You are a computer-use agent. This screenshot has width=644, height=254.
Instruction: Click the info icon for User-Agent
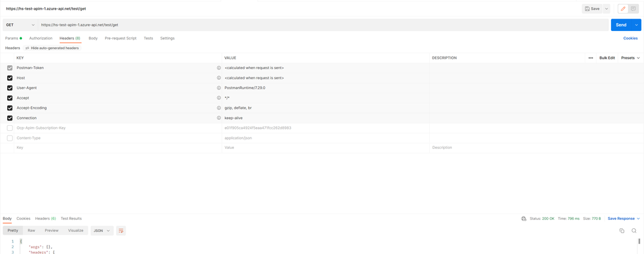pos(219,88)
